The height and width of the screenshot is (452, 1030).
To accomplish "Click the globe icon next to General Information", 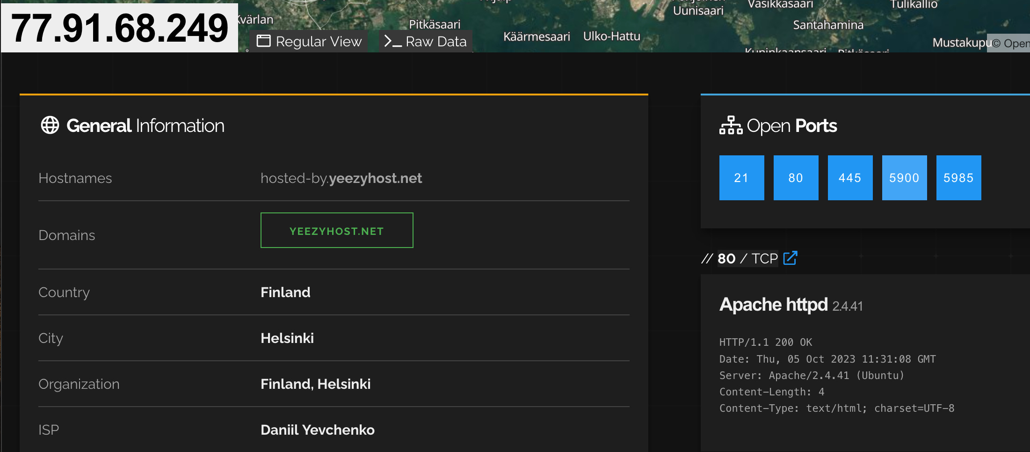I will 50,125.
